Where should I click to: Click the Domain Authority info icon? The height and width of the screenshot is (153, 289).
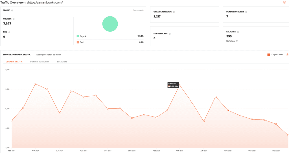pyautogui.click(x=246, y=12)
